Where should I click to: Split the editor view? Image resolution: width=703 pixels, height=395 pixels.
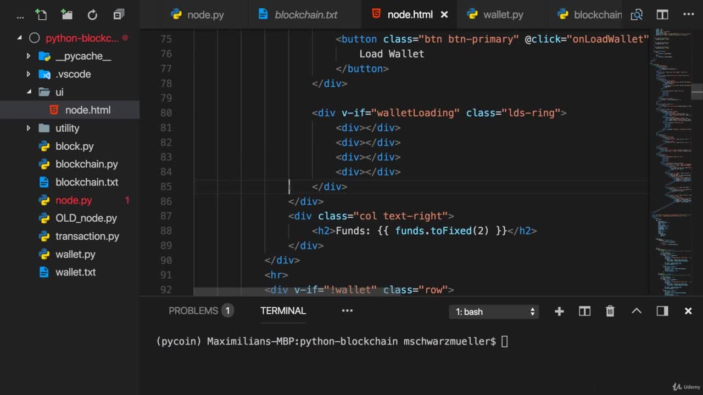pyautogui.click(x=662, y=15)
